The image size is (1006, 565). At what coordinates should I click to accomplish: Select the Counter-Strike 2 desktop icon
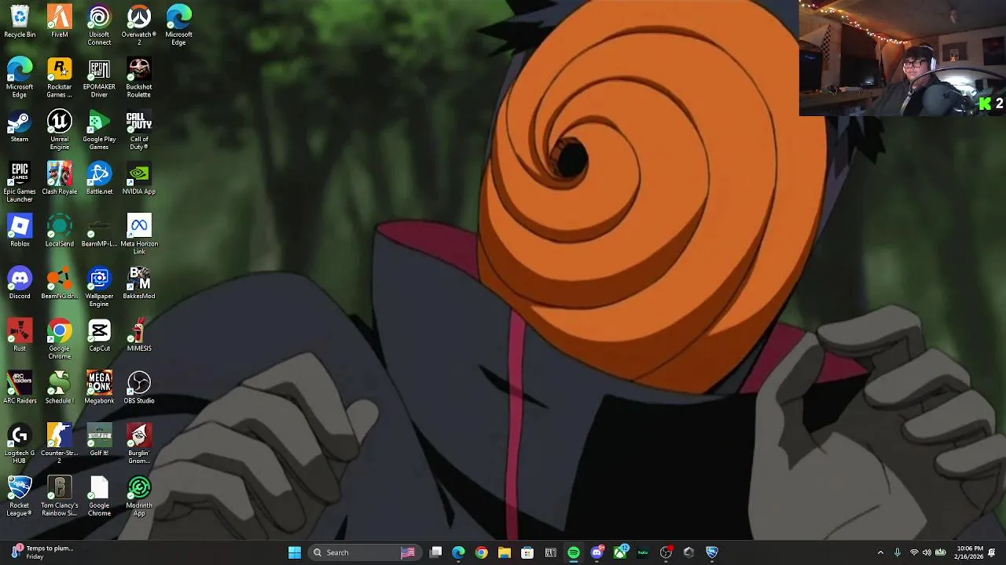(60, 444)
